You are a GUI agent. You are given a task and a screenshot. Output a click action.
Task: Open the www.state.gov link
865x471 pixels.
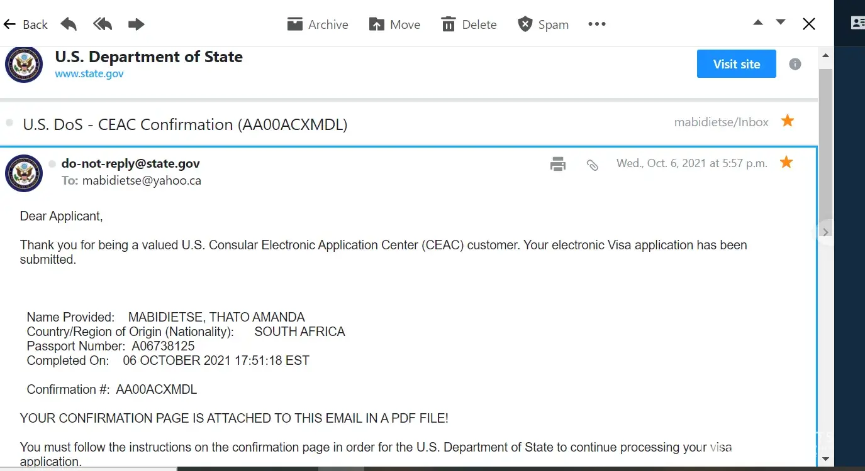89,73
